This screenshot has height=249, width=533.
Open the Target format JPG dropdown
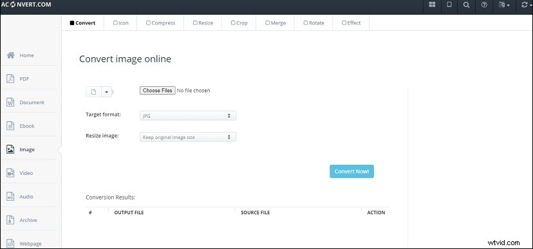tap(187, 116)
